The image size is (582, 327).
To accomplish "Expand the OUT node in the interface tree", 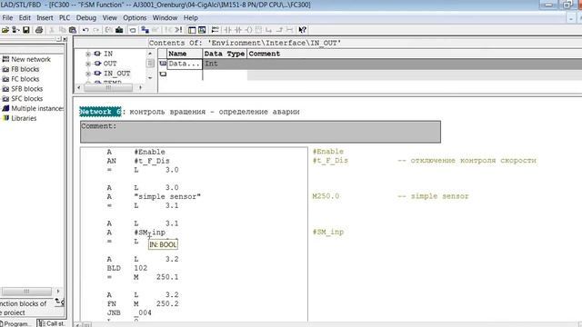I will pos(88,64).
